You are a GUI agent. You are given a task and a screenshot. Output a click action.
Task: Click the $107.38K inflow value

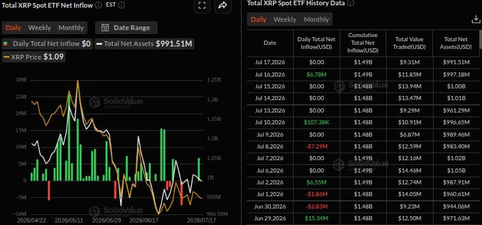(x=317, y=123)
